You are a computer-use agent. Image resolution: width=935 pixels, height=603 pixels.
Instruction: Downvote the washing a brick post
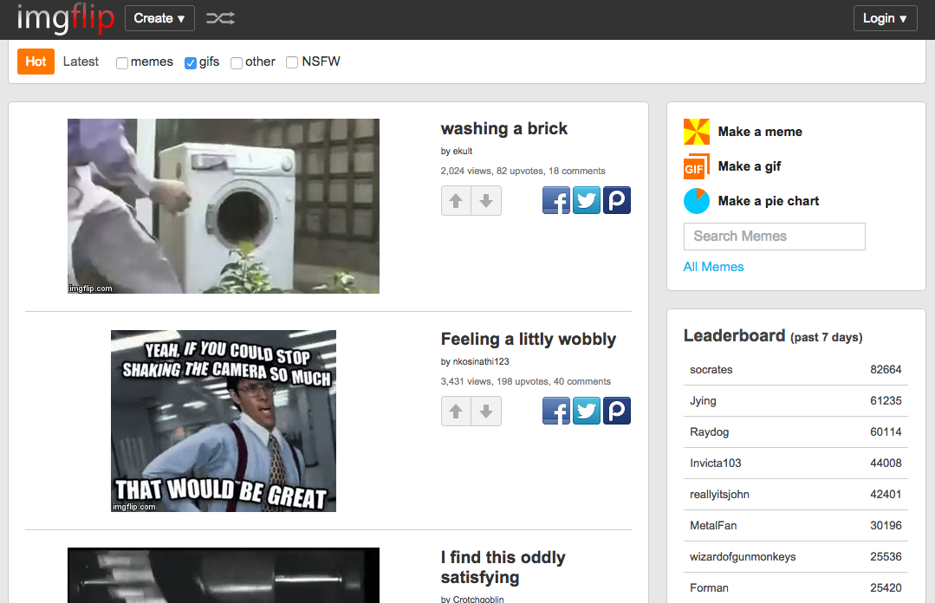pyautogui.click(x=486, y=200)
